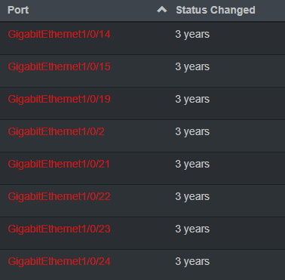
Task: Select the 3 years cell for GigabitEthernet1/0/15
Action: click(x=192, y=67)
